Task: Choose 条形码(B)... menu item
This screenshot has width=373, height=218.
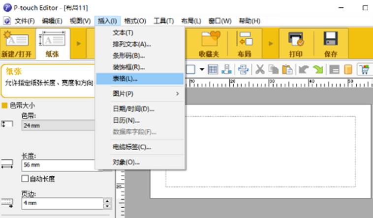Action: 140,56
